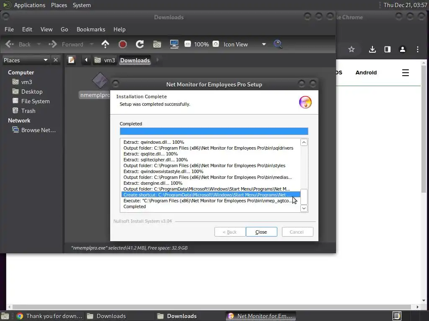Click the clock in top panel
Viewport: 429px width, 321px height.
click(x=405, y=5)
